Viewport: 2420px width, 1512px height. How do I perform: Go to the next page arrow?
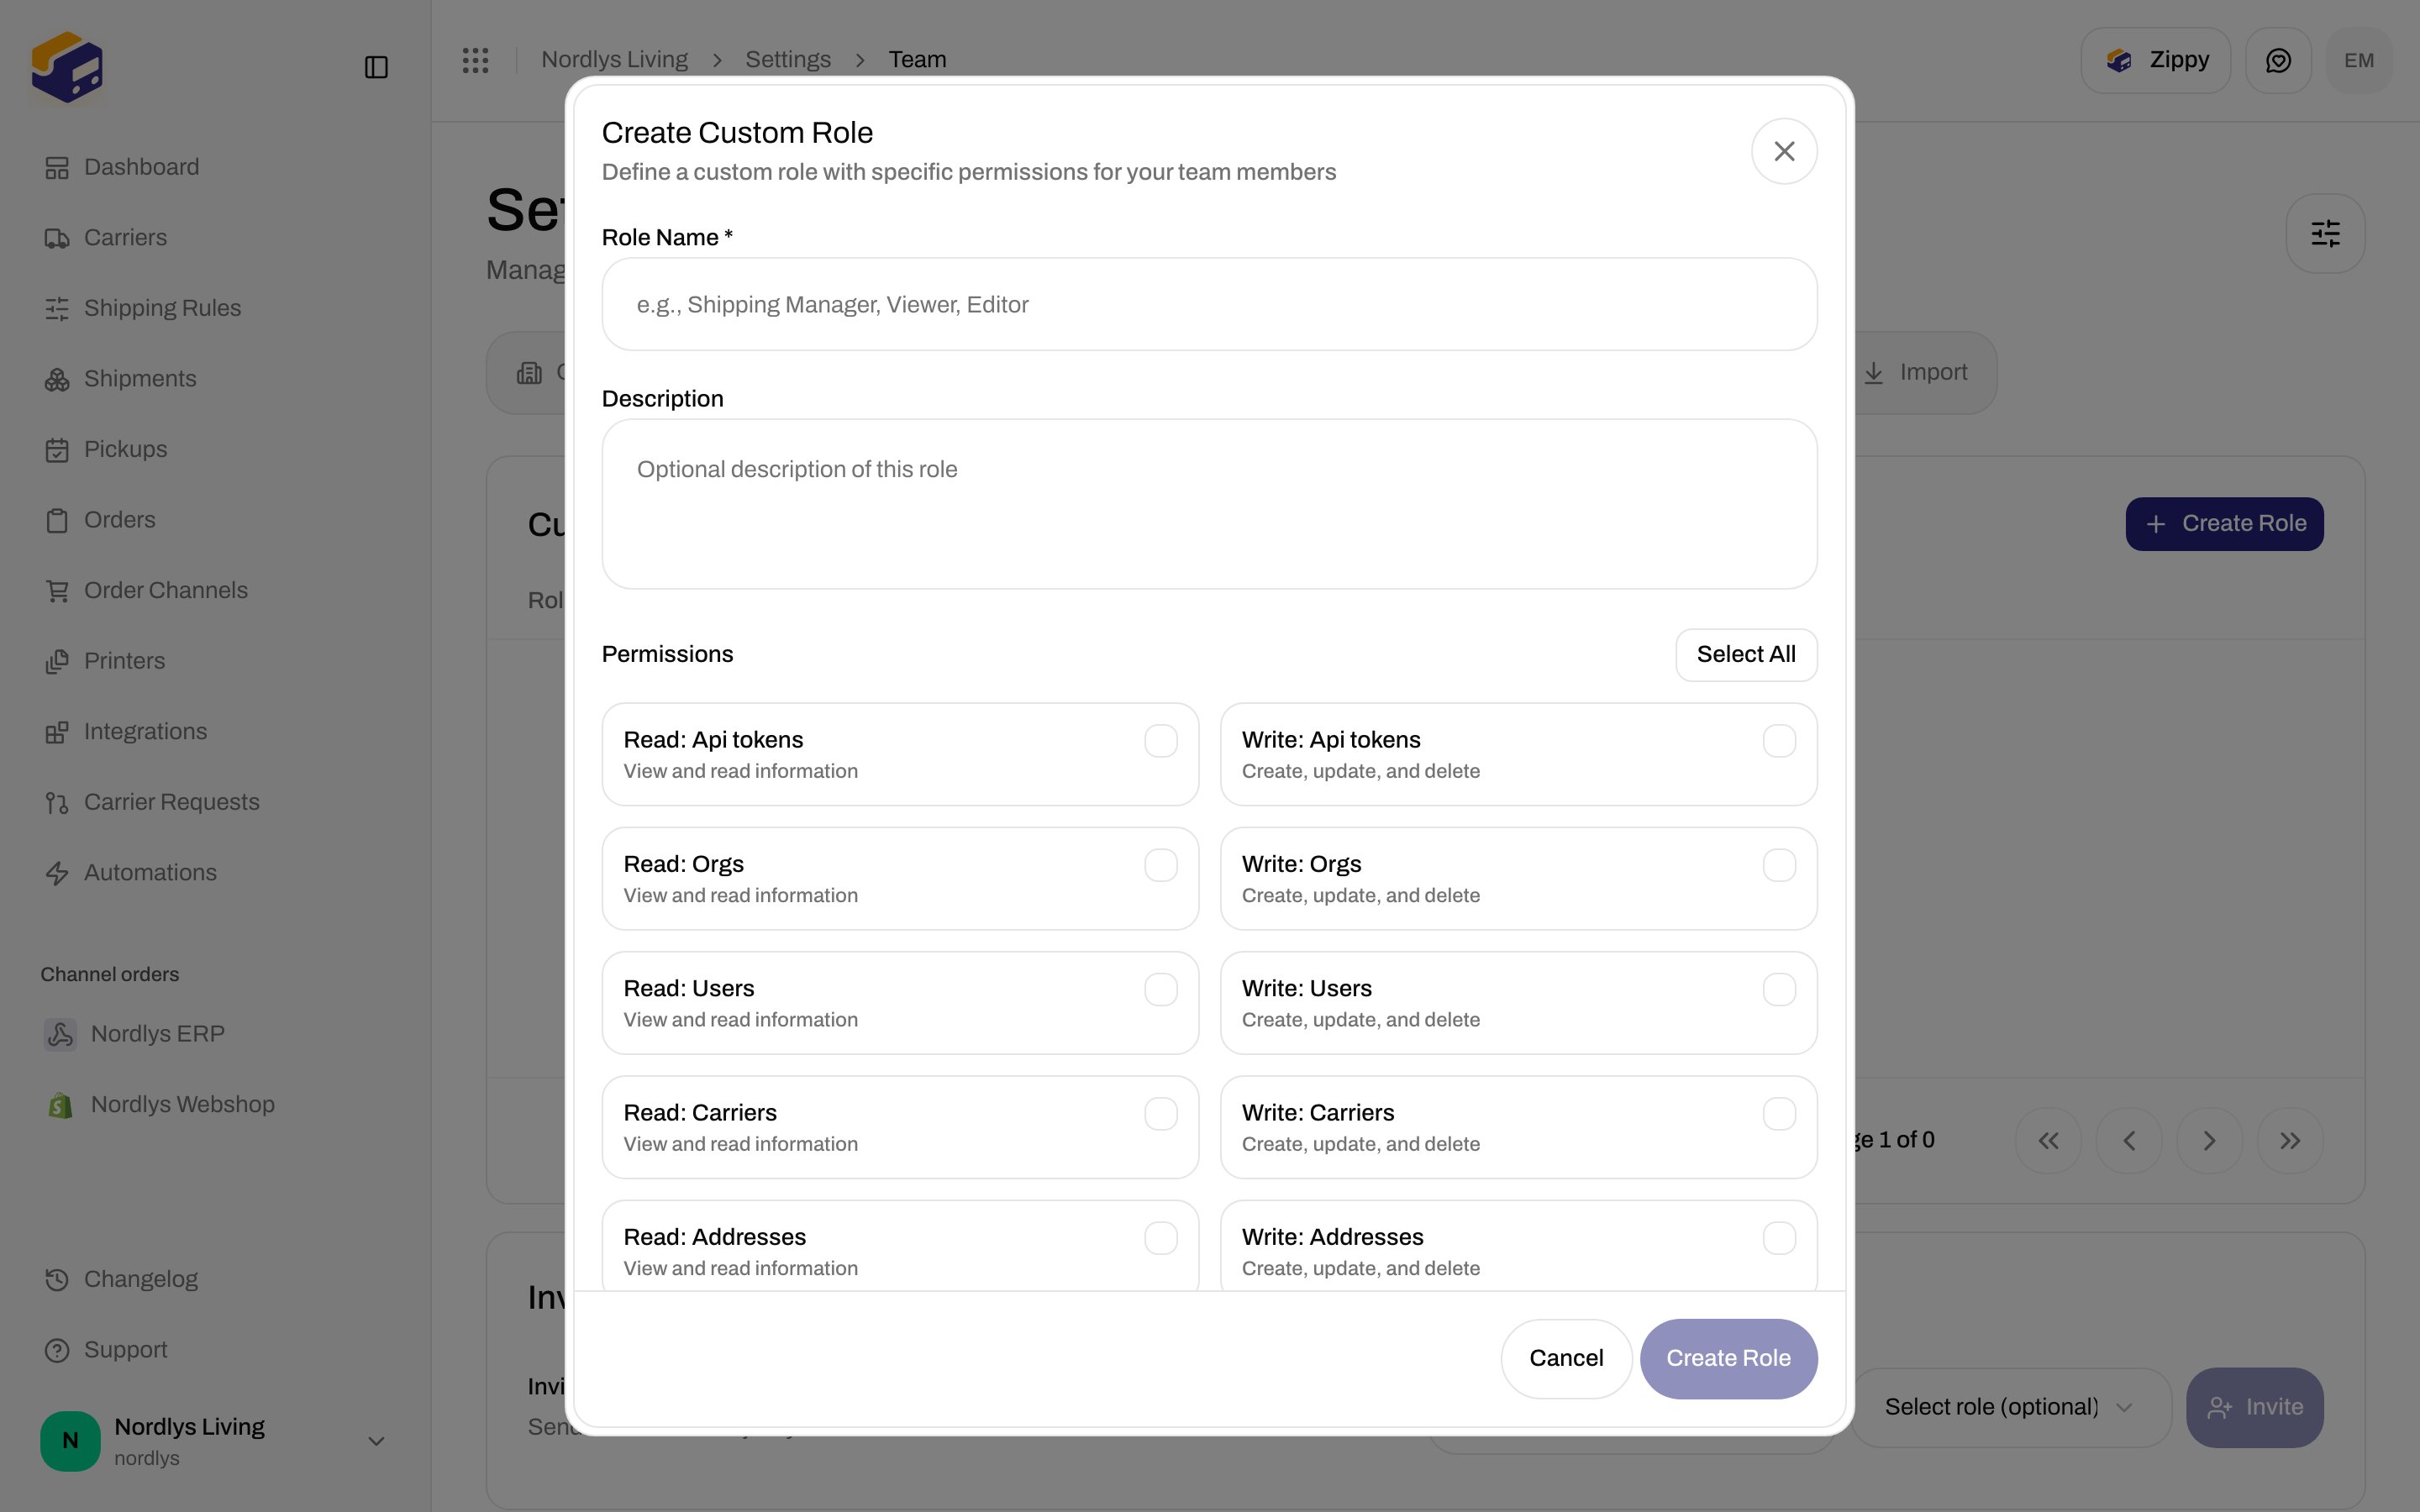pos(2209,1141)
